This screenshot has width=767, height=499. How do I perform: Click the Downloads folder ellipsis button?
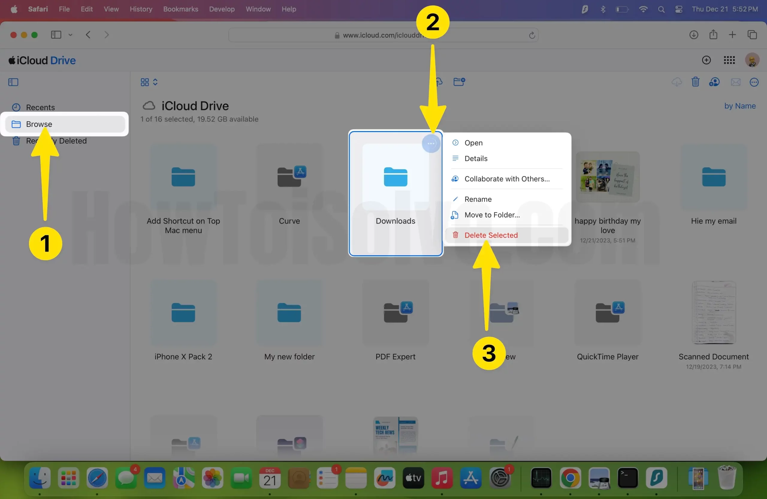[431, 144]
